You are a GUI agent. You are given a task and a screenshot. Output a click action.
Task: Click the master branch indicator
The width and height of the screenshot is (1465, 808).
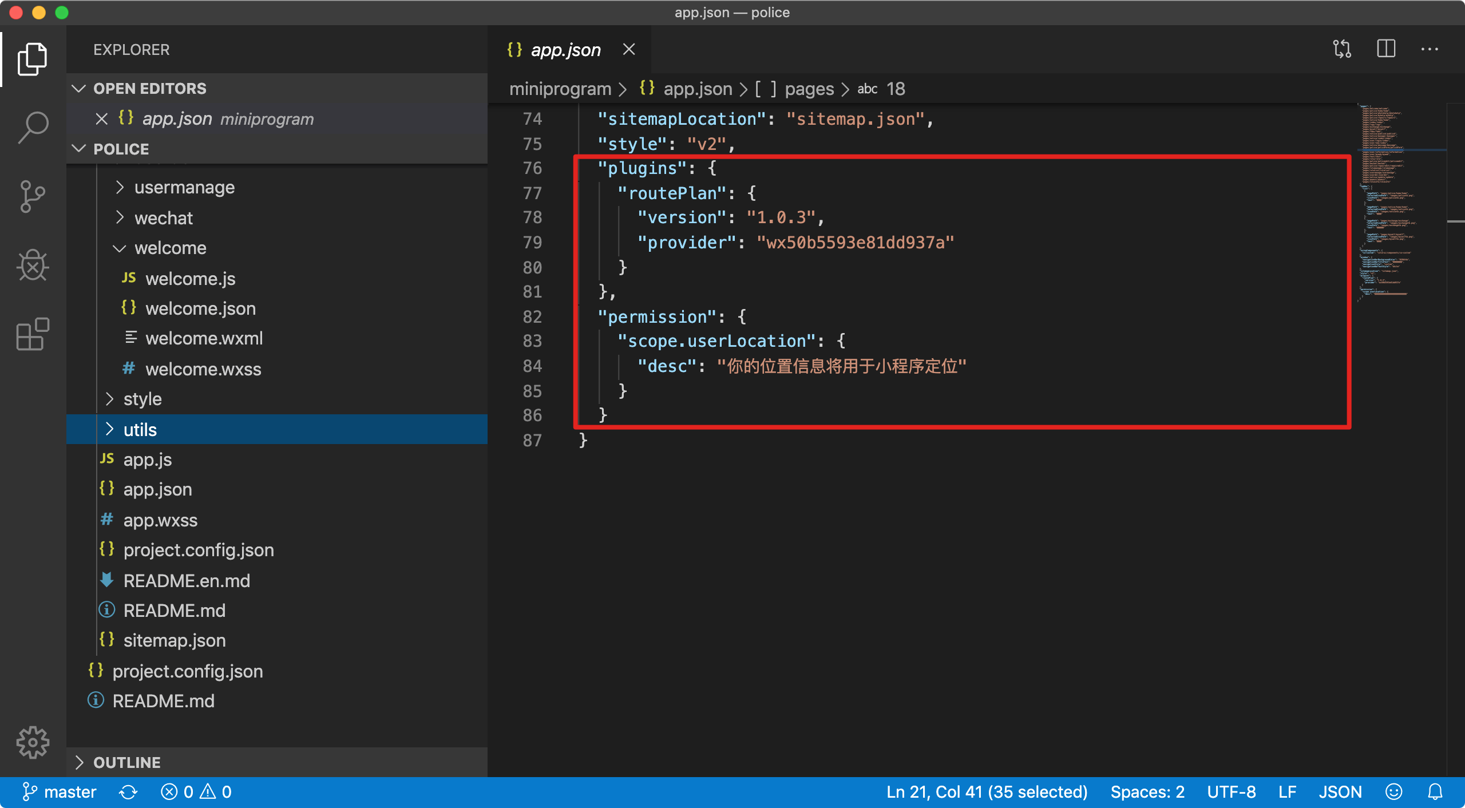(60, 792)
